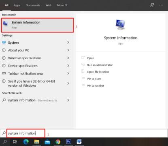Switch to the Documents search tab
The image size is (168, 146).
coord(33,5)
